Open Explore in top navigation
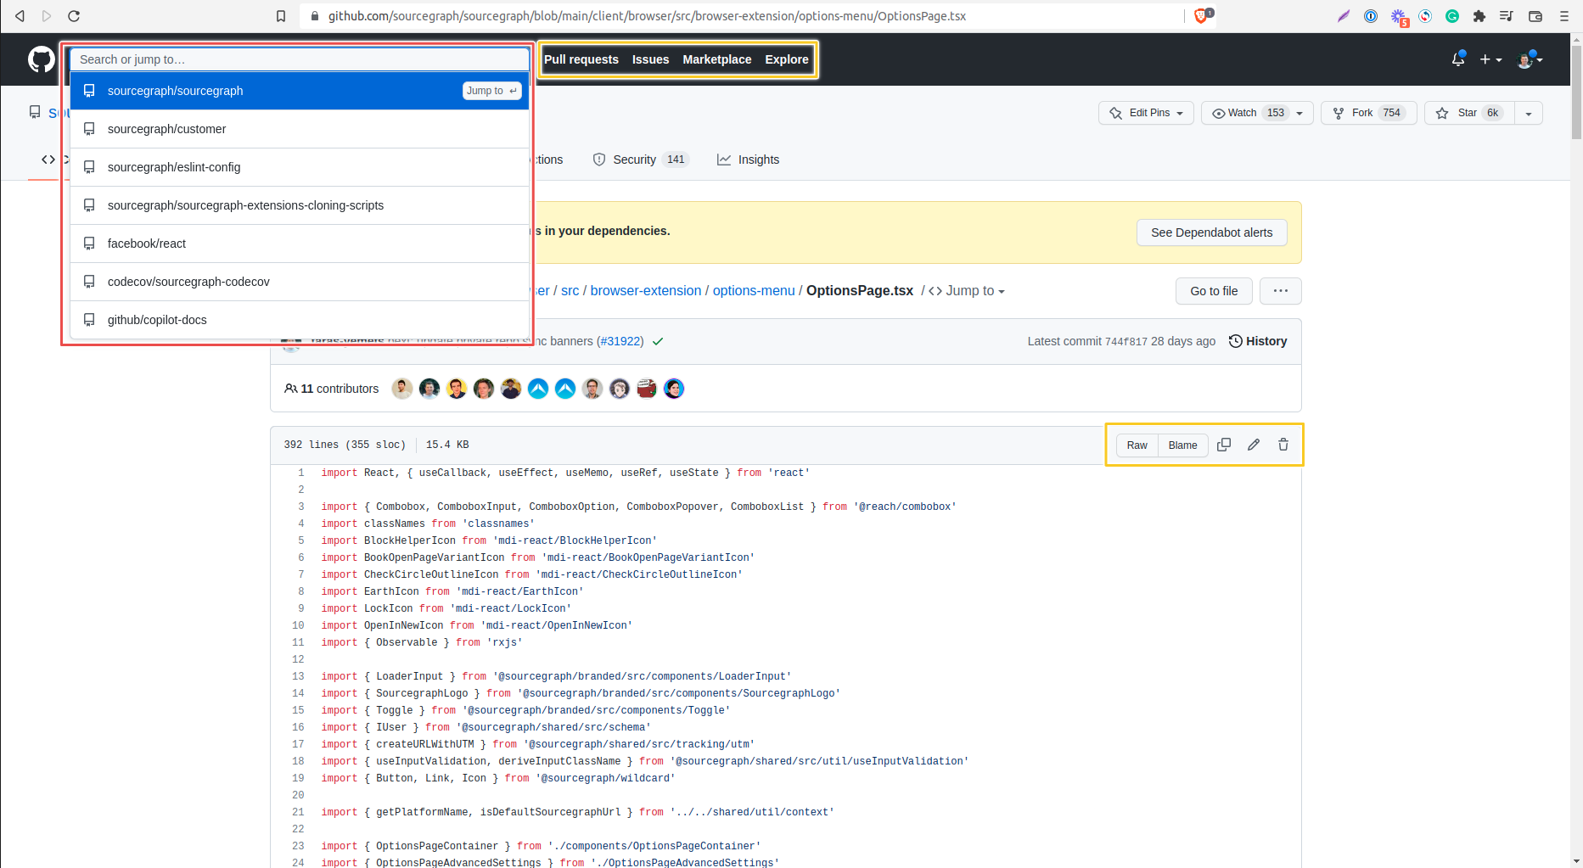 click(787, 59)
